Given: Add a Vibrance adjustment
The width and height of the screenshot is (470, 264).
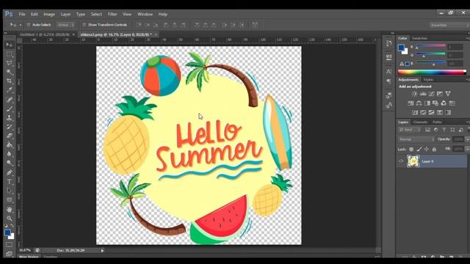Looking at the screenshot, I should (448, 94).
